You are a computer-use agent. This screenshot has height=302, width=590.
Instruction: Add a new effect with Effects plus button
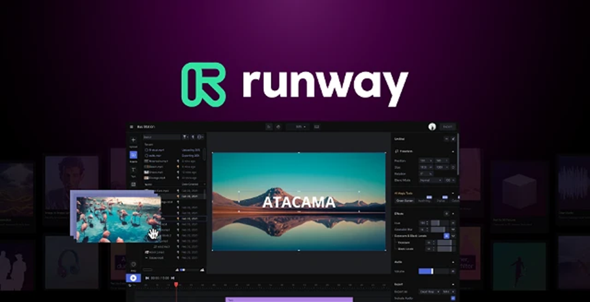pyautogui.click(x=447, y=213)
